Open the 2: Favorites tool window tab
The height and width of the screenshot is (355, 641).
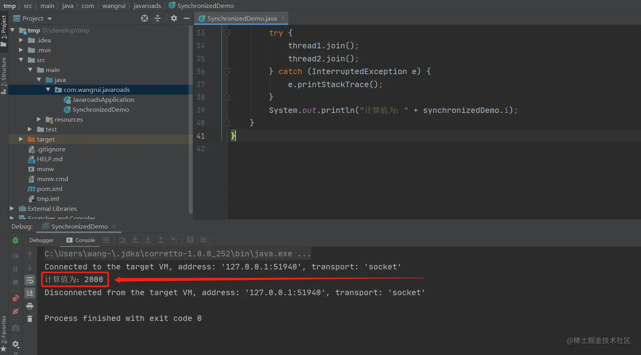click(x=4, y=334)
